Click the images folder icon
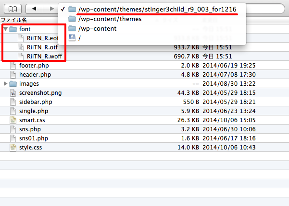 pos(13,84)
